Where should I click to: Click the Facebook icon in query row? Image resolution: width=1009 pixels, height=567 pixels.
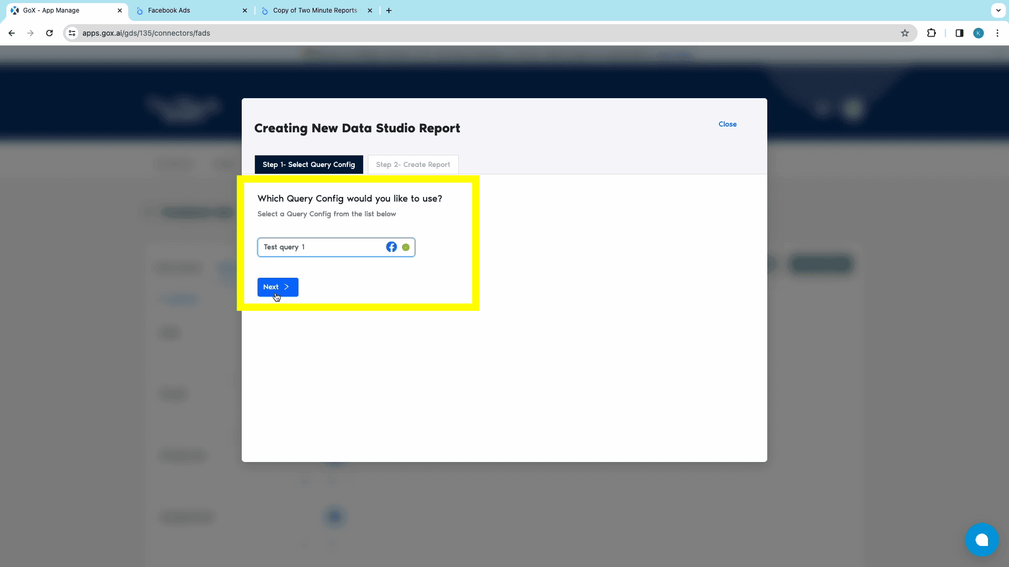coord(392,247)
